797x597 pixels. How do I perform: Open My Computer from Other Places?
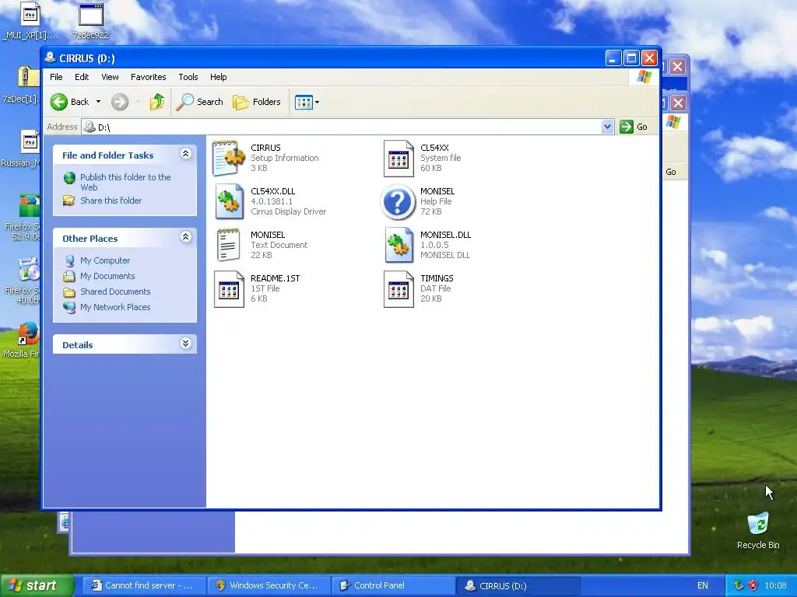(105, 260)
